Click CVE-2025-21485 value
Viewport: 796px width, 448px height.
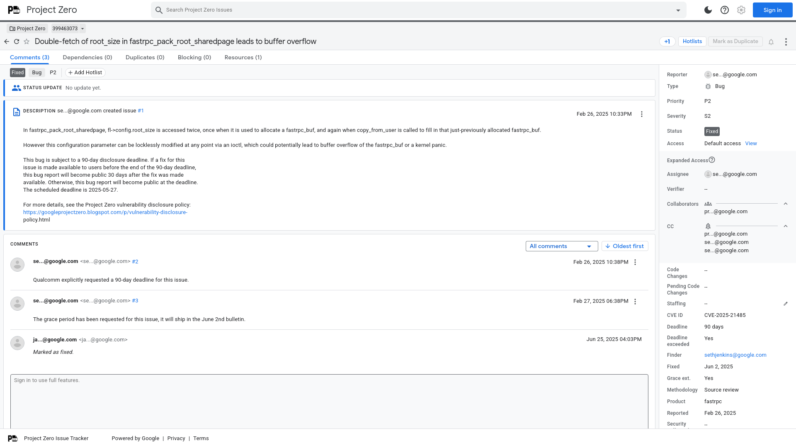[x=725, y=315]
